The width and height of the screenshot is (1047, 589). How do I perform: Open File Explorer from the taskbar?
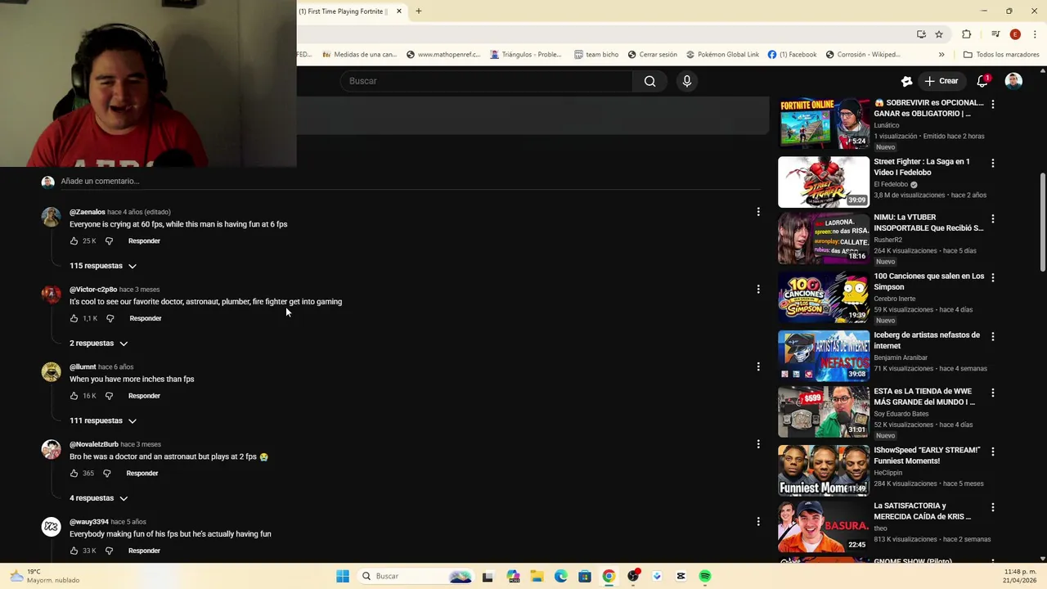[537, 576]
